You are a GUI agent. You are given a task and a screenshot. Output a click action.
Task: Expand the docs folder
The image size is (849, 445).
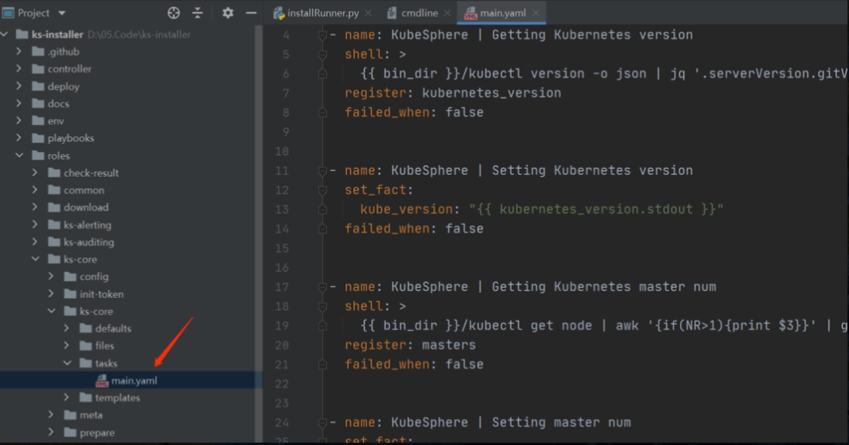click(x=19, y=104)
